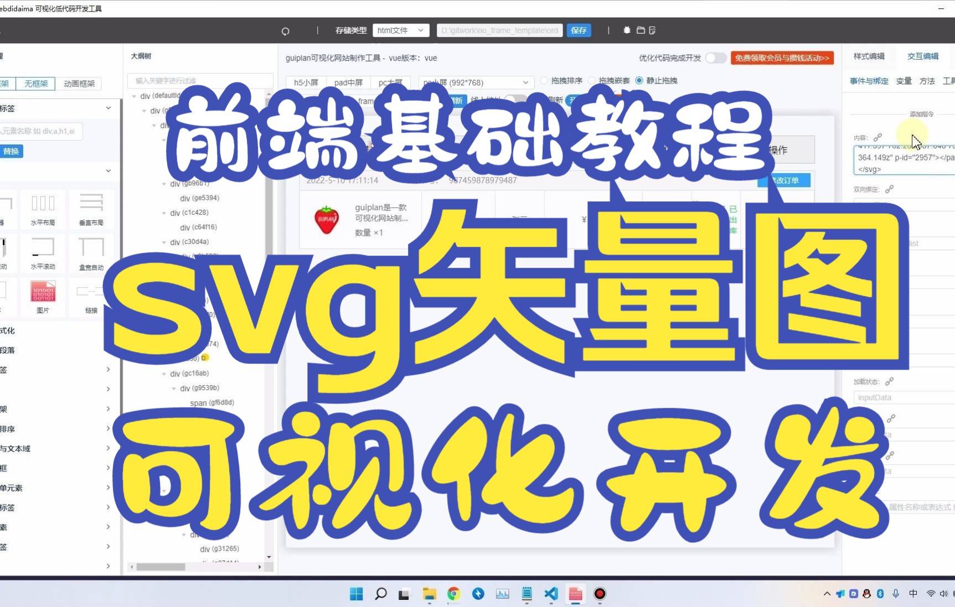The height and width of the screenshot is (607, 955).
Task: Toggle 优化代码完成开发 switch
Action: (x=715, y=58)
